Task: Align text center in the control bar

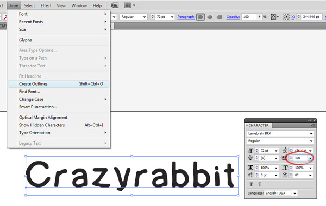Action: point(210,17)
